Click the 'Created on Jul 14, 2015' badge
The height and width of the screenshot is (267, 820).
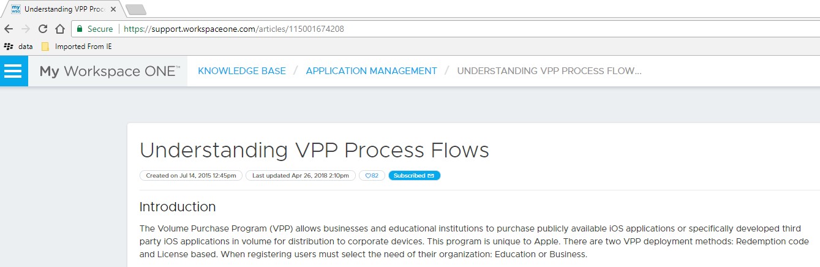pos(191,176)
